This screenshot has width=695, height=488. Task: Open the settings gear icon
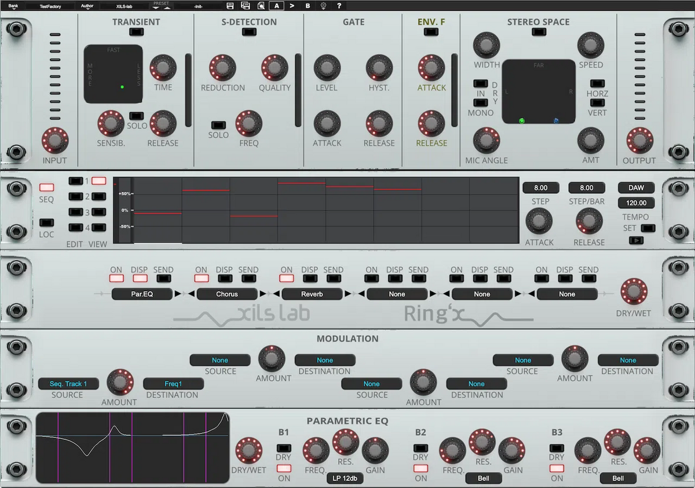click(x=324, y=5)
